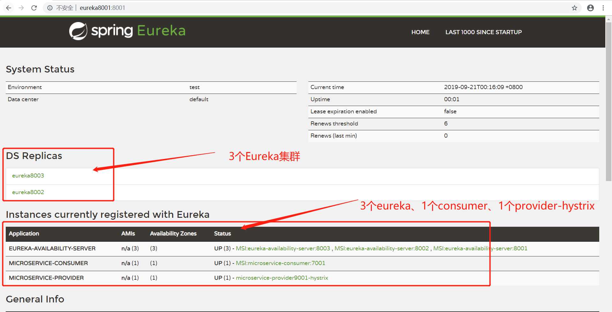Select the MICROSERVICE-PROVIDER application cell

pyautogui.click(x=46, y=278)
